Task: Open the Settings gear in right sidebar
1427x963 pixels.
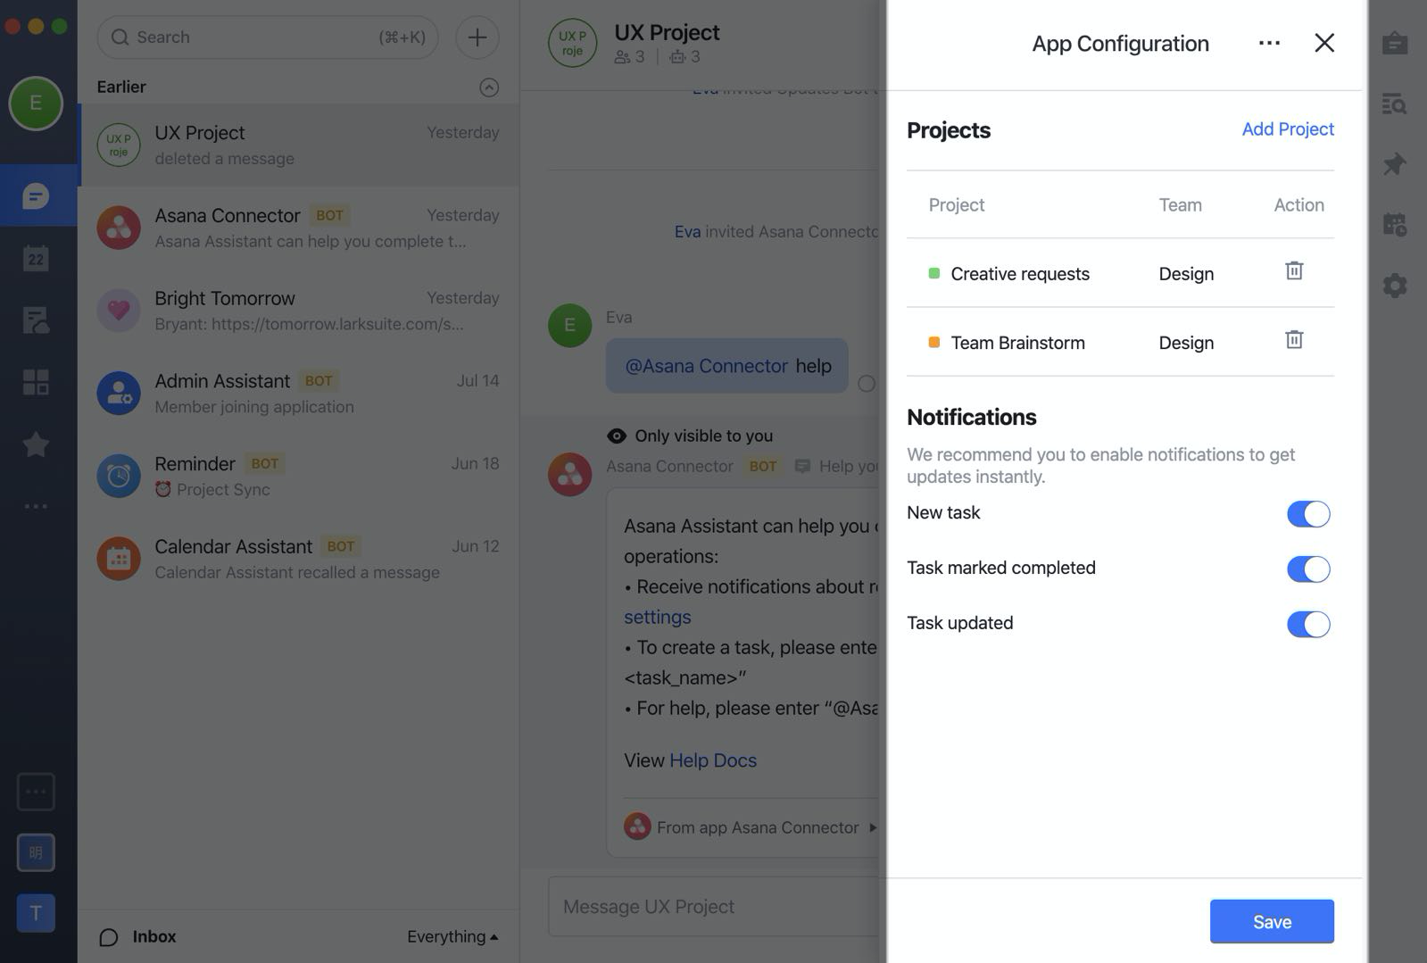Action: [x=1394, y=286]
